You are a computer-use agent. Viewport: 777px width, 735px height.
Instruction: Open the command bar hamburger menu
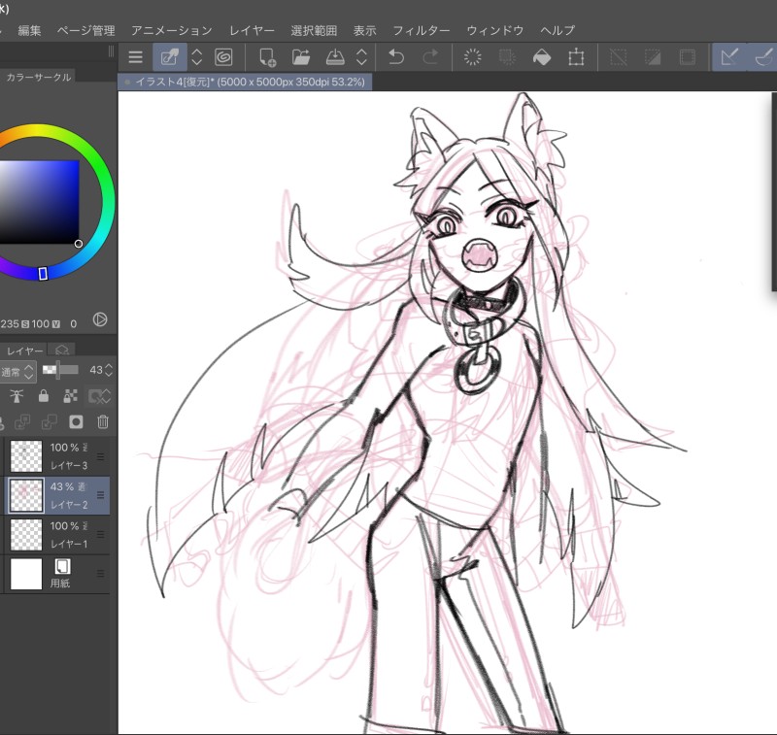(x=135, y=57)
